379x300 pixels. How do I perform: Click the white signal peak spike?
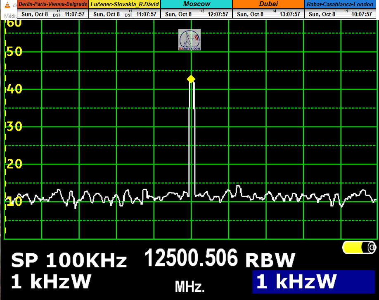tap(192, 136)
